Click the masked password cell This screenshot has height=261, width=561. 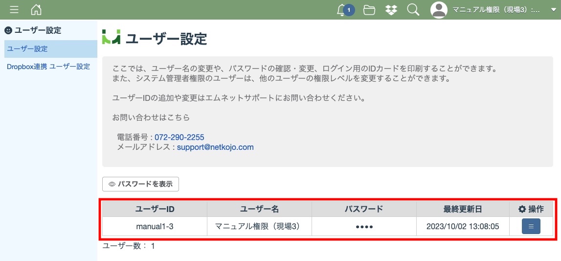coord(364,227)
